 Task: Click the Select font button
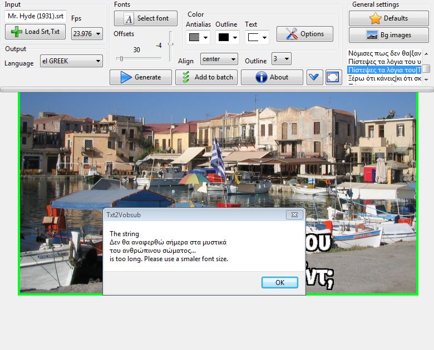(x=146, y=18)
